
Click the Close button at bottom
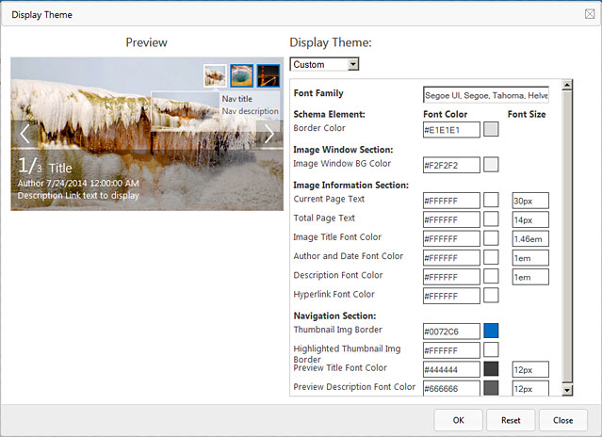[563, 419]
